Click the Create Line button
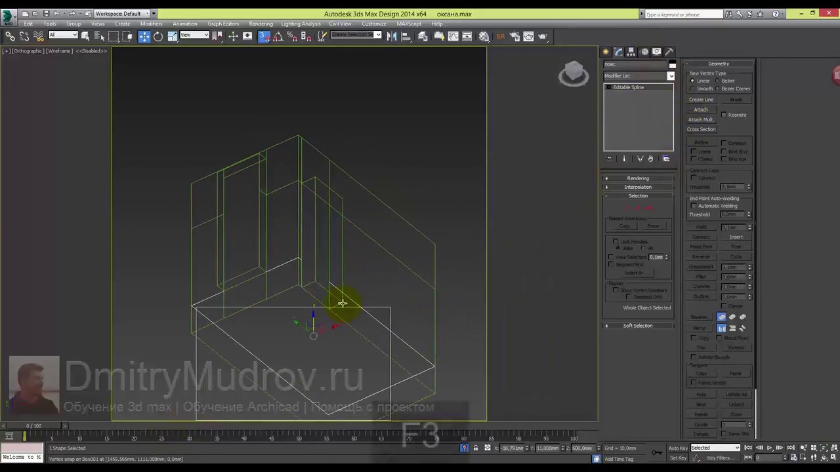 click(701, 100)
